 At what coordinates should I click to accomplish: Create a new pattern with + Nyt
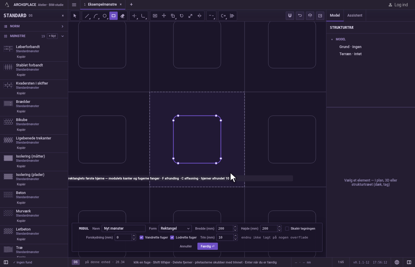(x=52, y=36)
